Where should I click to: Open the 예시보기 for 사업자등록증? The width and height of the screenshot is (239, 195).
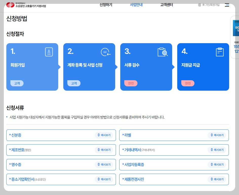click(x=217, y=165)
